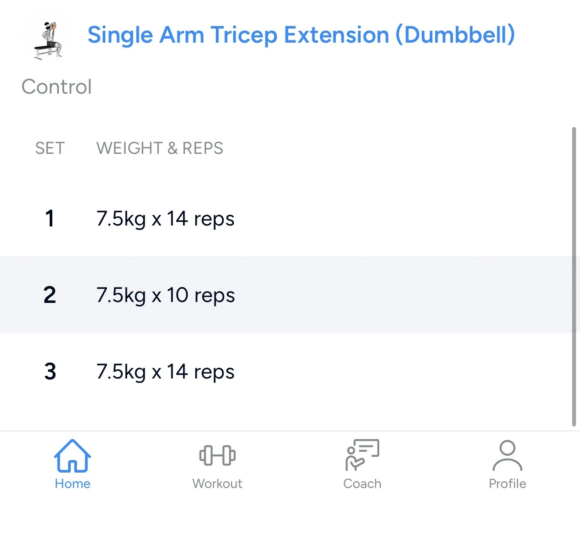The image size is (580, 535).
Task: Select set number 2 in highlighted row
Action: pyautogui.click(x=50, y=295)
